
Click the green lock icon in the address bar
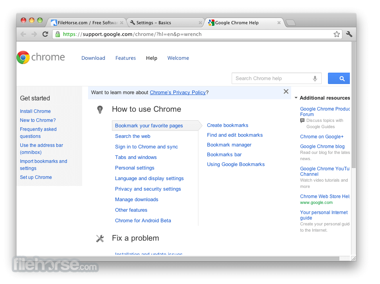tap(58, 34)
